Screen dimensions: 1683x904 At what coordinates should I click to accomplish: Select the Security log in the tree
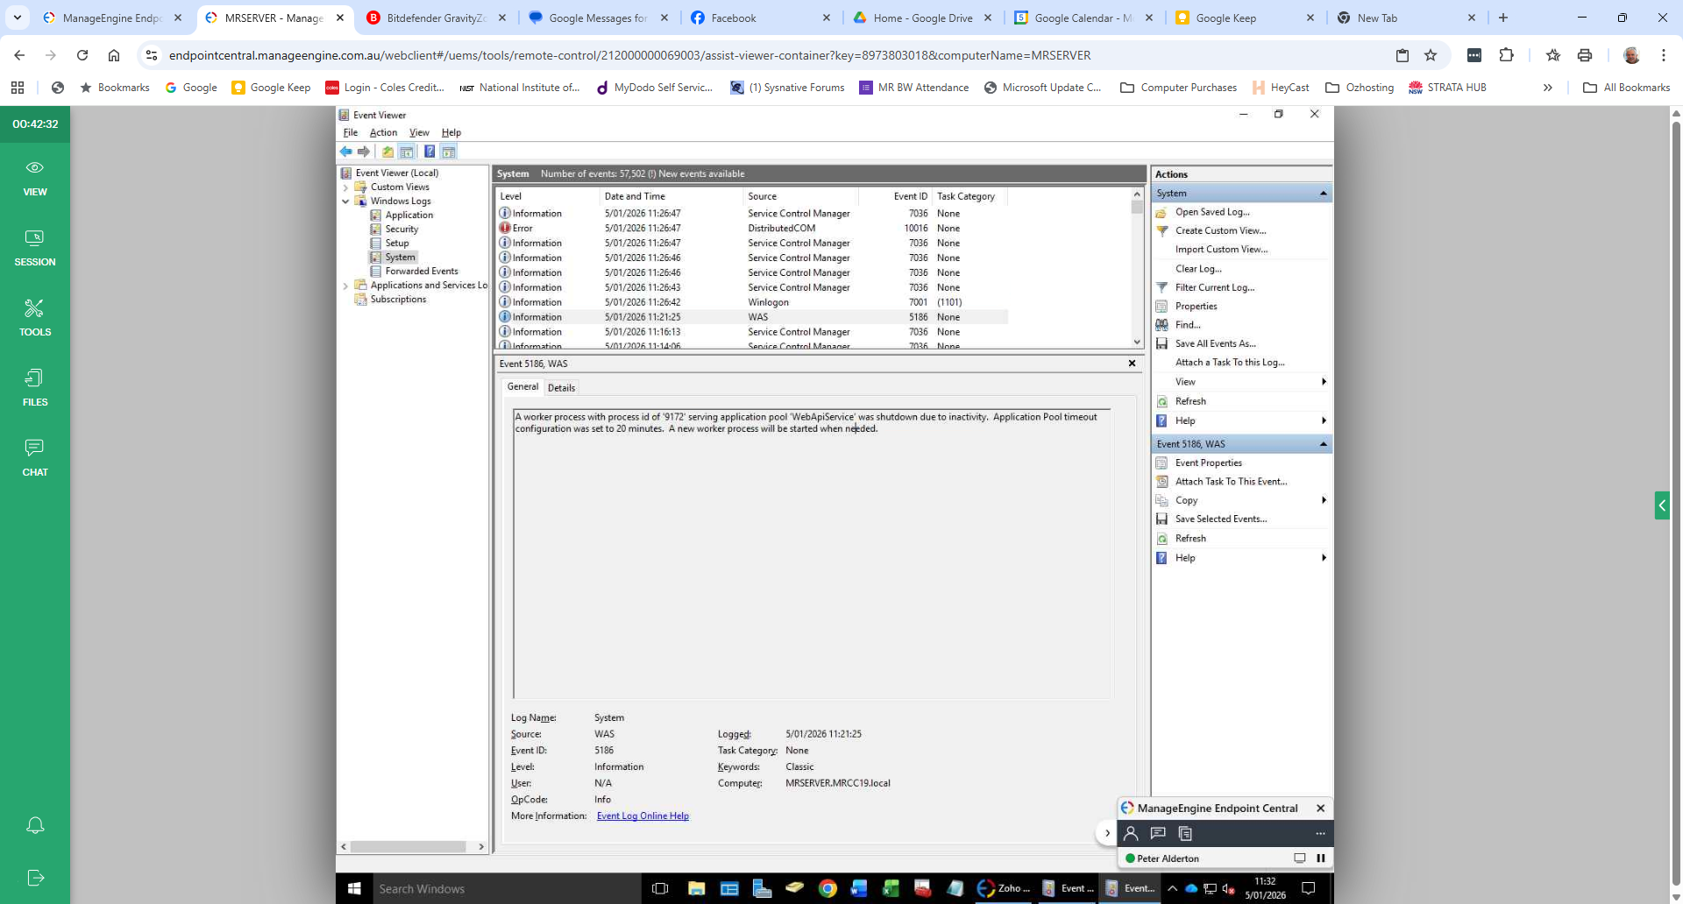pos(401,230)
